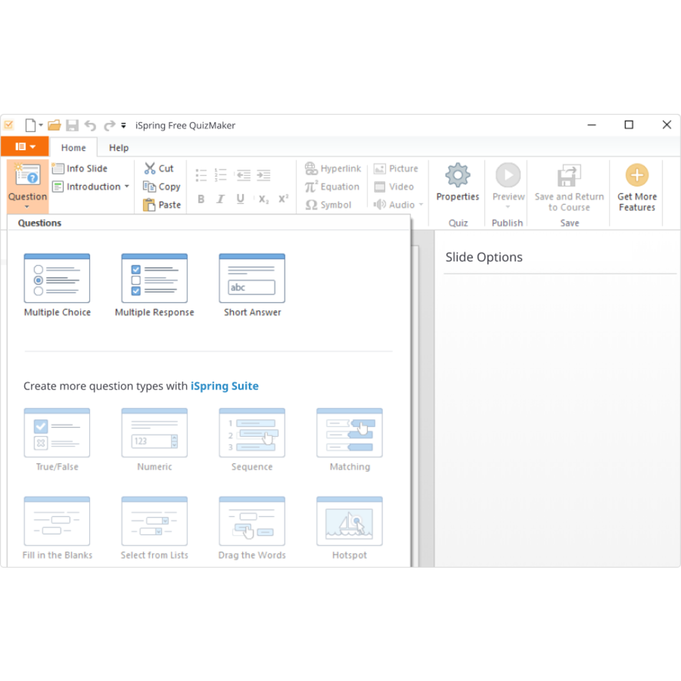Click the Cut scissors icon

point(150,169)
